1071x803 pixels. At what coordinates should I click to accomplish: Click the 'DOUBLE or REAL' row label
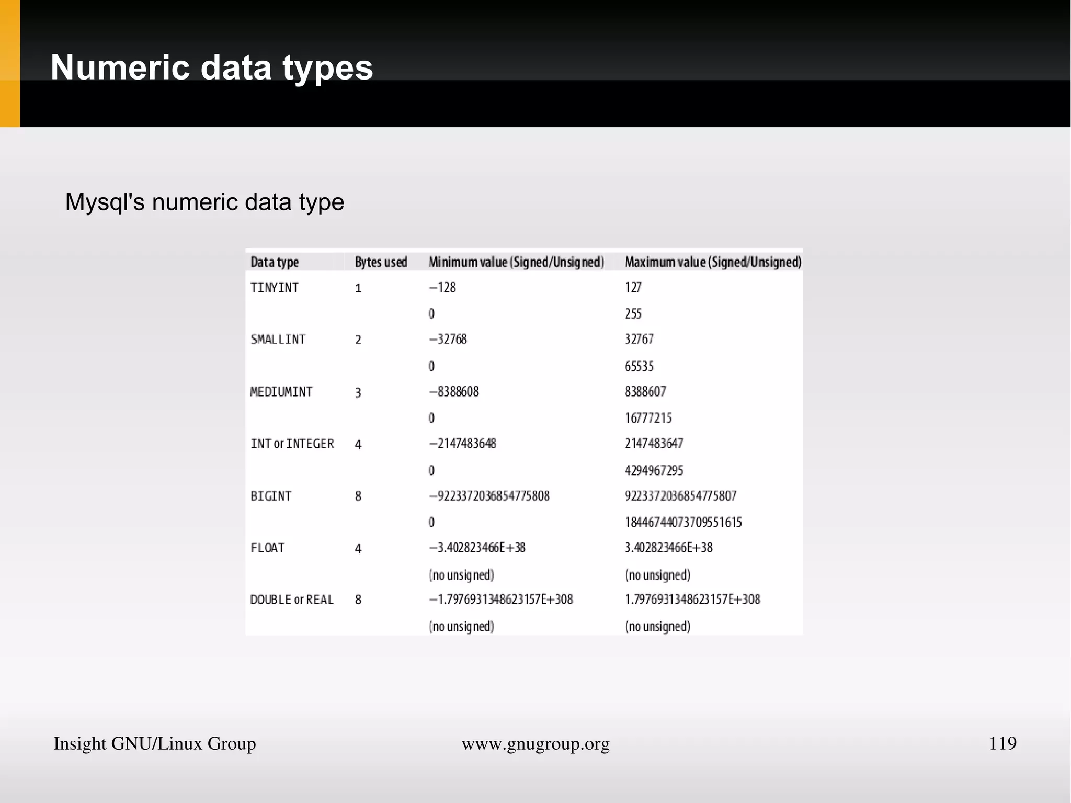292,600
